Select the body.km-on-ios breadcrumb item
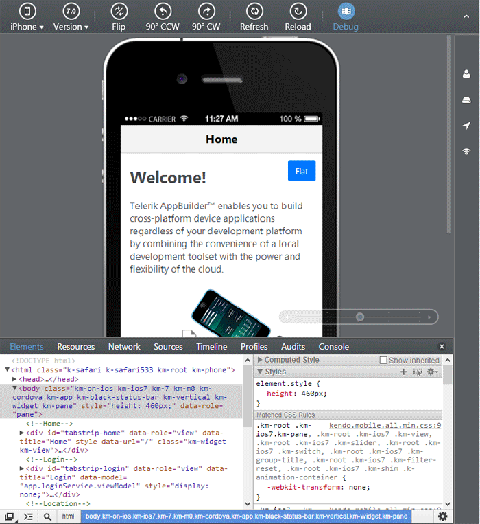This screenshot has width=480, height=524. point(246,516)
